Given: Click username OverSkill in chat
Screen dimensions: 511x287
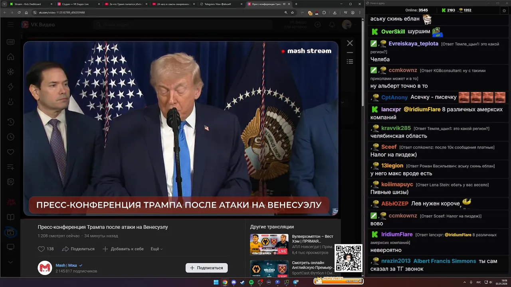Looking at the screenshot, I should coord(393,31).
